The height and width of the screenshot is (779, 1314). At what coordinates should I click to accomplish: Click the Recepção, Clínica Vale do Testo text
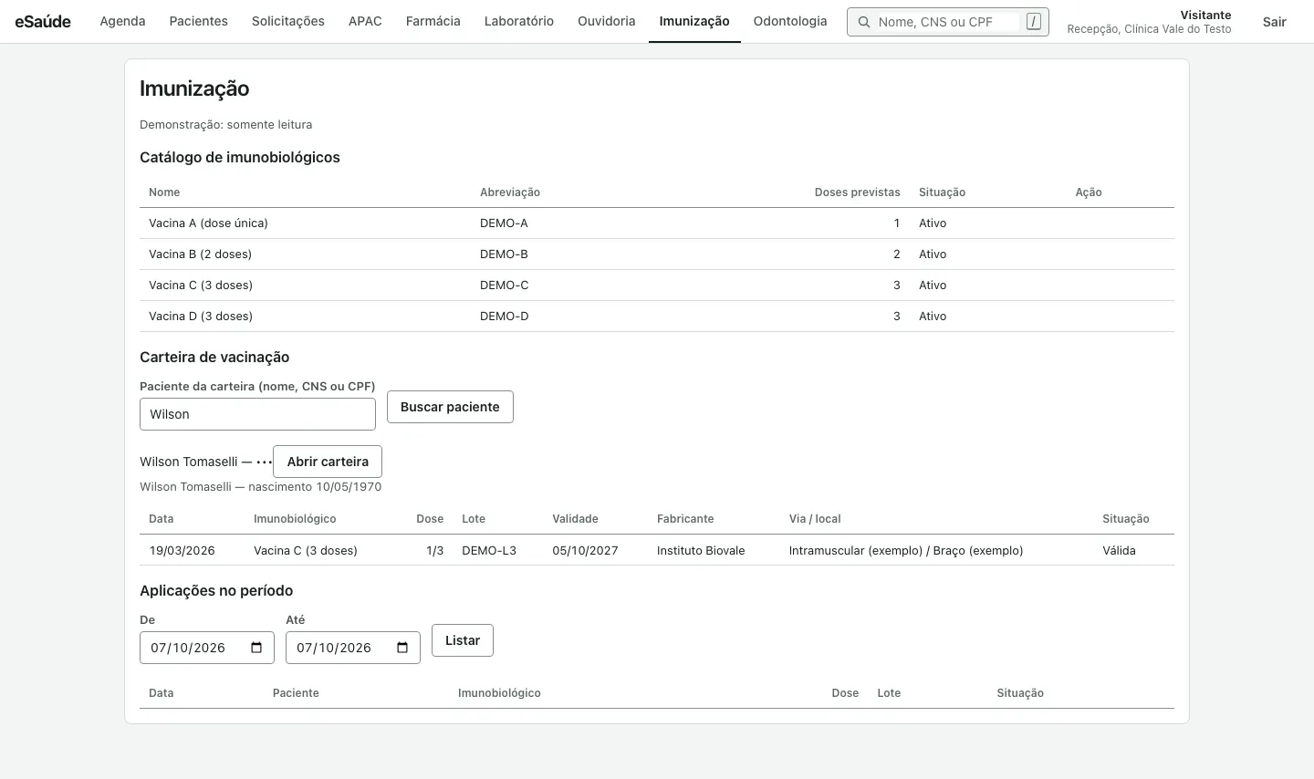pyautogui.click(x=1149, y=29)
